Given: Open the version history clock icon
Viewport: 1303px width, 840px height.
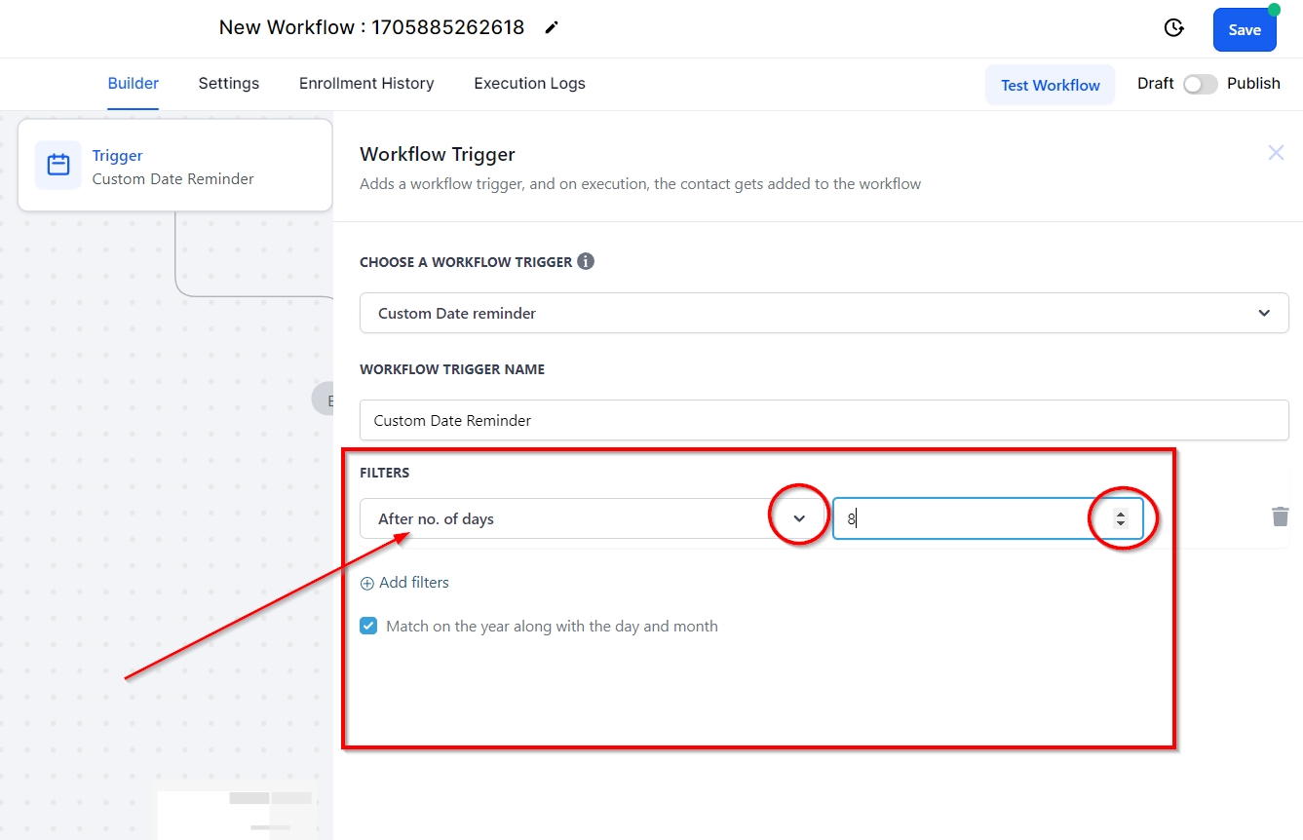Looking at the screenshot, I should (x=1174, y=28).
